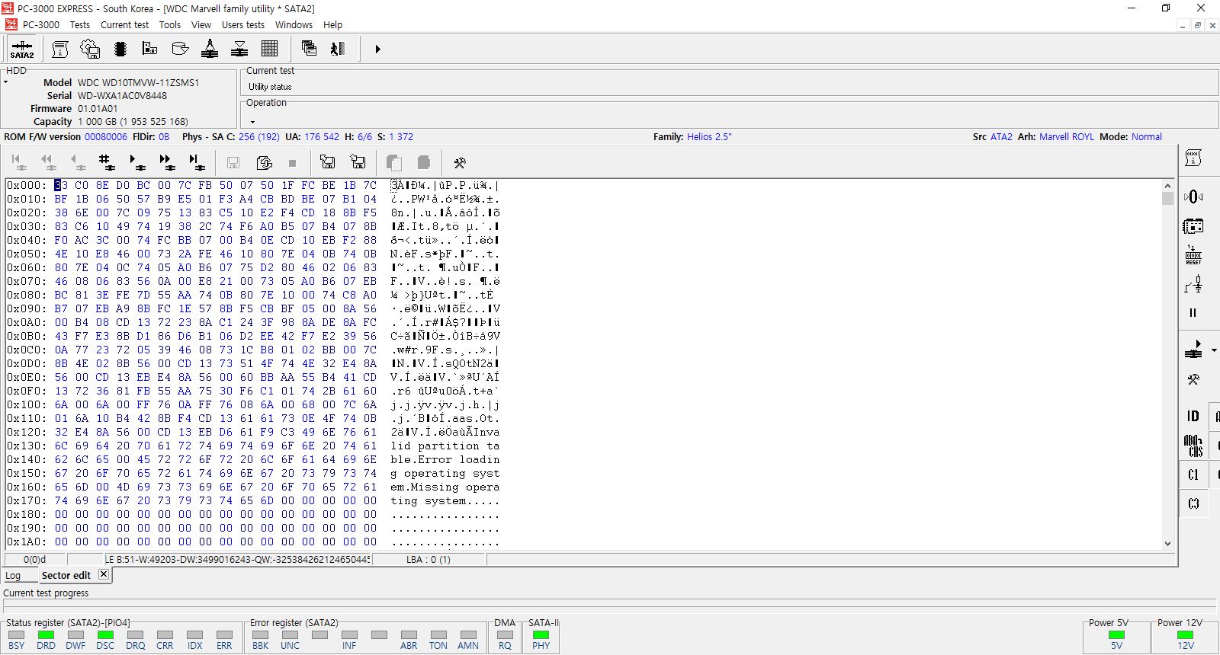
Task: Click the SATA2 port button
Action: point(21,50)
